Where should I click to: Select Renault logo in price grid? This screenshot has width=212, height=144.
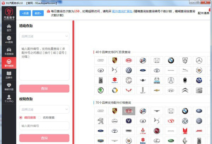click(185, 140)
